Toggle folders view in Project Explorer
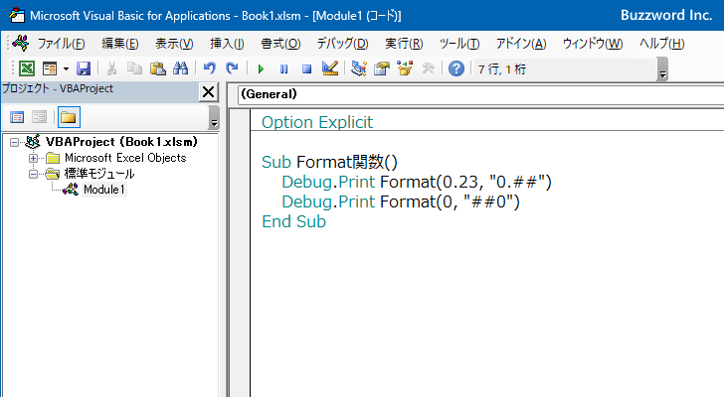724x397 pixels. pyautogui.click(x=69, y=117)
